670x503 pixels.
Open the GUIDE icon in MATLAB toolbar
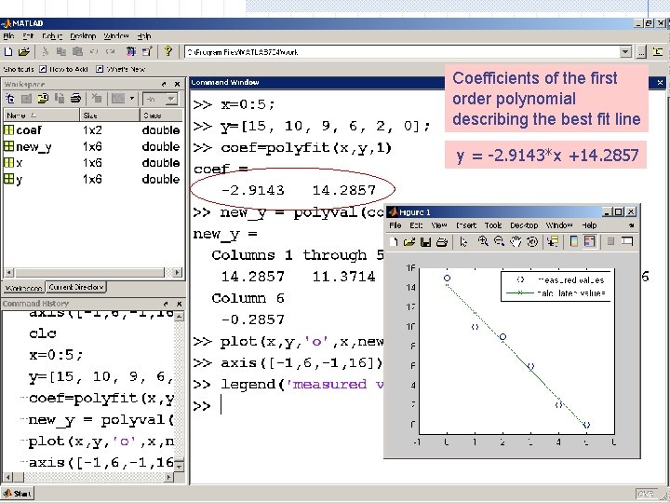147,52
